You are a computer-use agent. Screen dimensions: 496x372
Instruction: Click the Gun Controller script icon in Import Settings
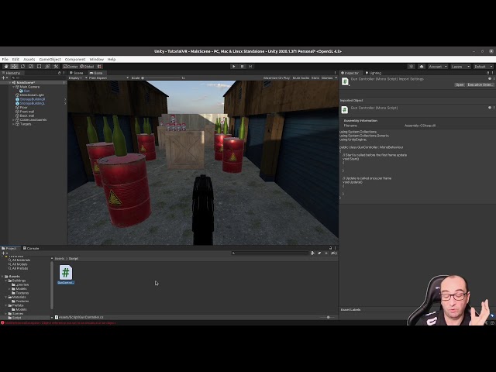point(345,81)
